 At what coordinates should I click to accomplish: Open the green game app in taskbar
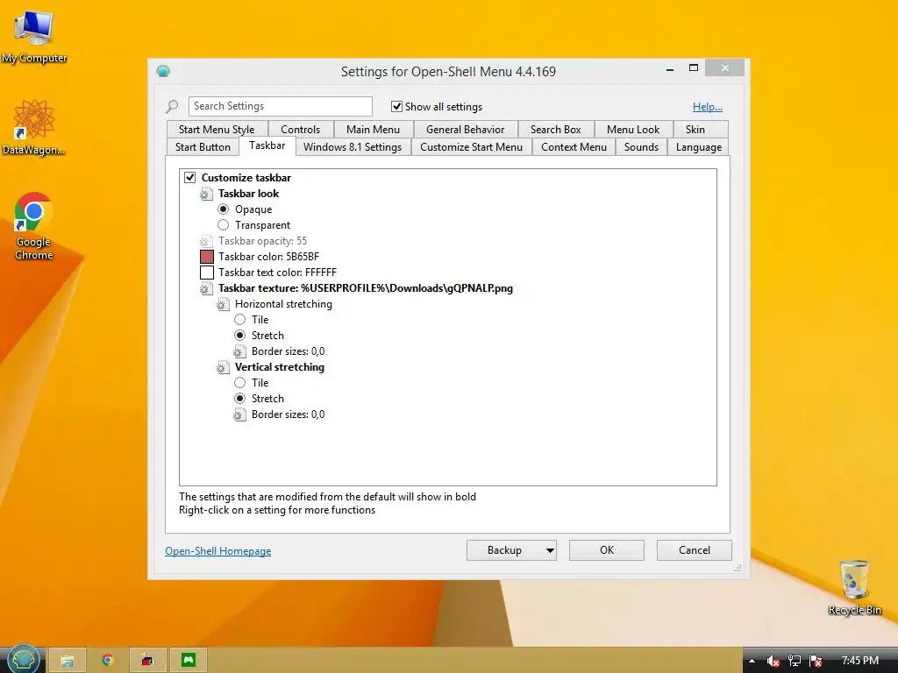coord(189,661)
